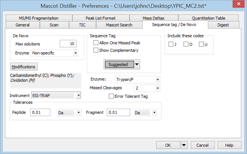Open the Peak List Format tab
The height and width of the screenshot is (154, 247).
pos(101,18)
